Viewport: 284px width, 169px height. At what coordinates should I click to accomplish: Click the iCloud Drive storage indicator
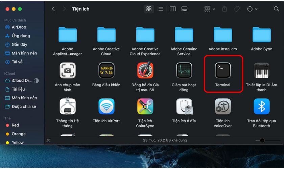(37, 80)
